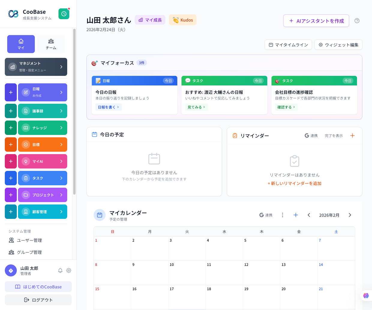Select the マイ tab
This screenshot has height=310, width=372.
[21, 44]
